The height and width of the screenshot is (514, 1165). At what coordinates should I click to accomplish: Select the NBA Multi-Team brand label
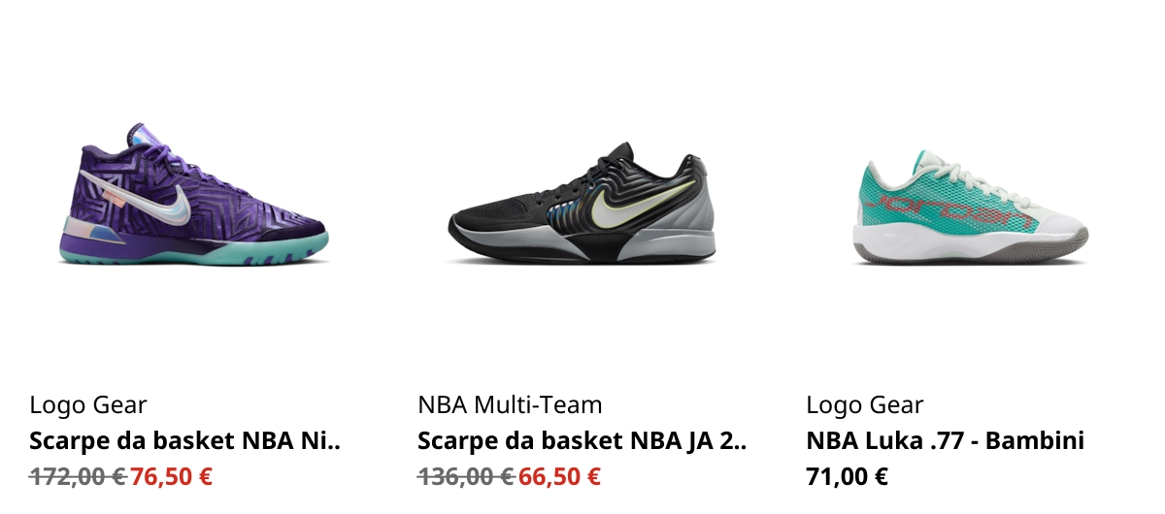(510, 404)
